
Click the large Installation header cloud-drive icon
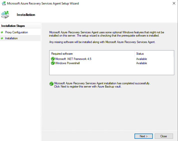point(5,15)
